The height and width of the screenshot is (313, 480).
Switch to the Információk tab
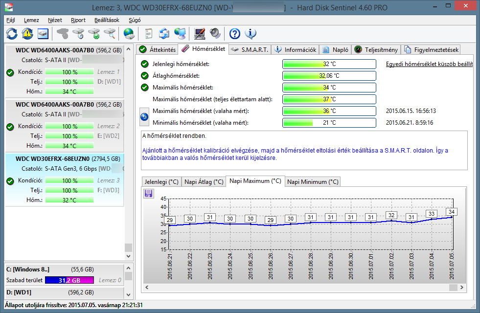(295, 49)
